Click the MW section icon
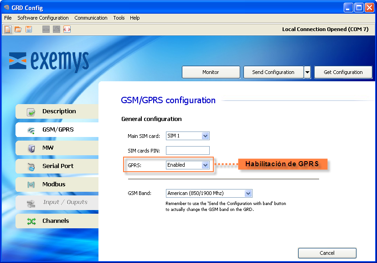 click(x=31, y=148)
